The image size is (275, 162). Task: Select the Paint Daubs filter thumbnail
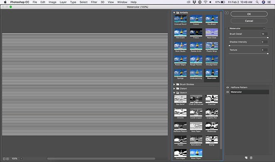[180, 46]
